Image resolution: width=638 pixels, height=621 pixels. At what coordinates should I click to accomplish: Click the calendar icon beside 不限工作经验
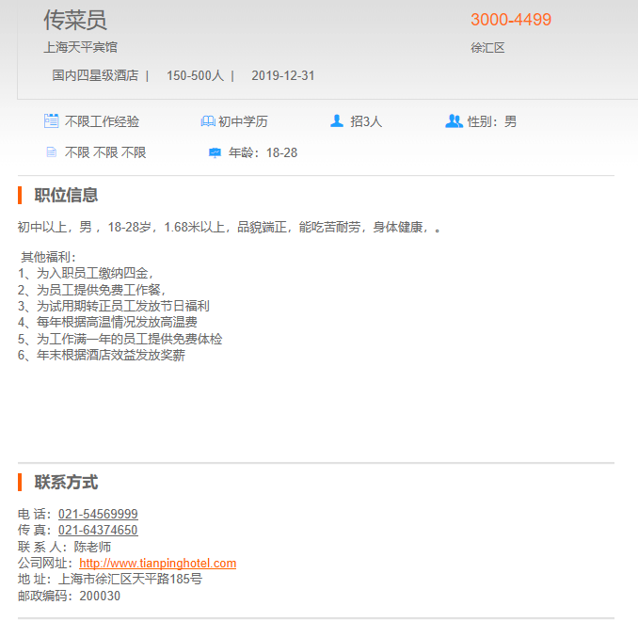pyautogui.click(x=52, y=121)
